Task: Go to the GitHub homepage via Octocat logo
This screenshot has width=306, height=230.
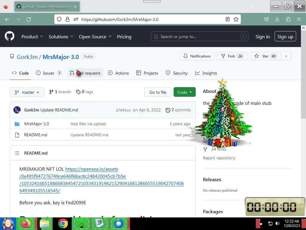Action: click(x=10, y=36)
